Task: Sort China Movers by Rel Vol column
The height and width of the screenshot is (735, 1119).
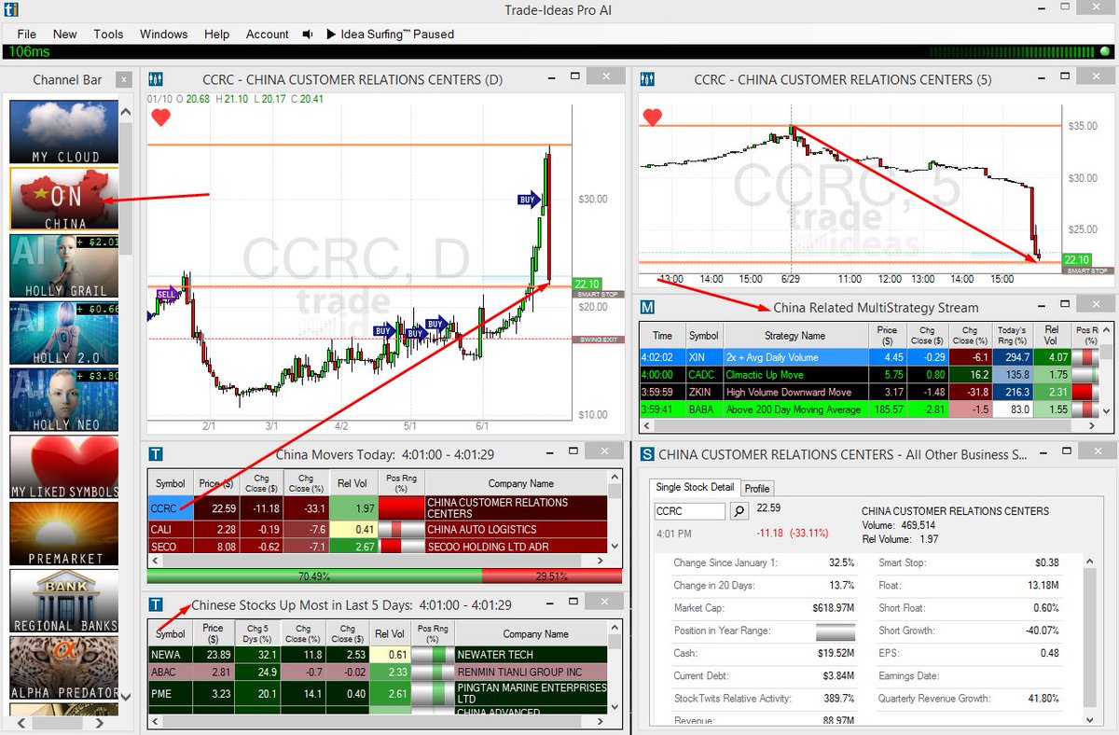Action: coord(351,483)
